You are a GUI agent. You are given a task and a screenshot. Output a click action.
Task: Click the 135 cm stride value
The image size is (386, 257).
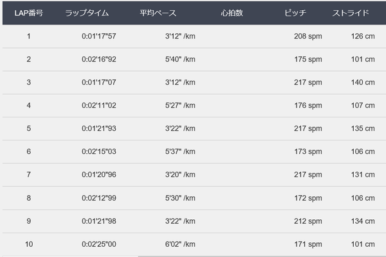(363, 128)
